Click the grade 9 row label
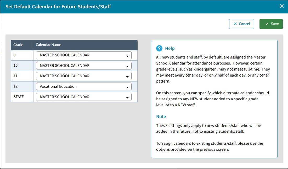This screenshot has height=169, width=288. [x=15, y=55]
